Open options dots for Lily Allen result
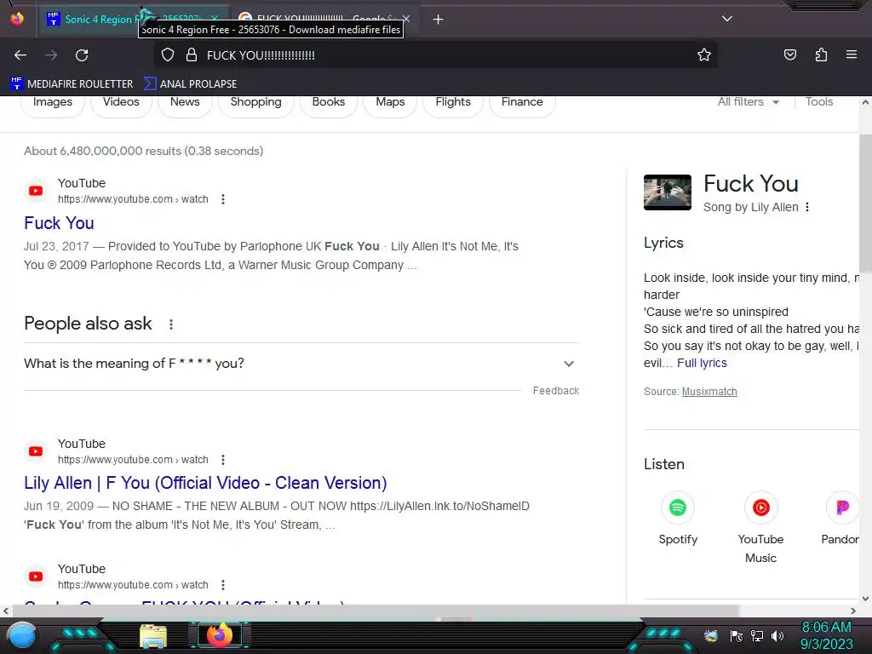The width and height of the screenshot is (872, 654). [x=223, y=460]
